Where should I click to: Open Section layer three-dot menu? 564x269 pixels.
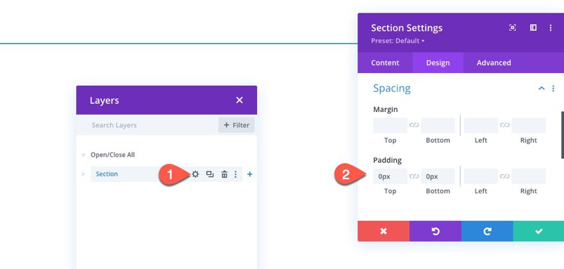point(235,174)
